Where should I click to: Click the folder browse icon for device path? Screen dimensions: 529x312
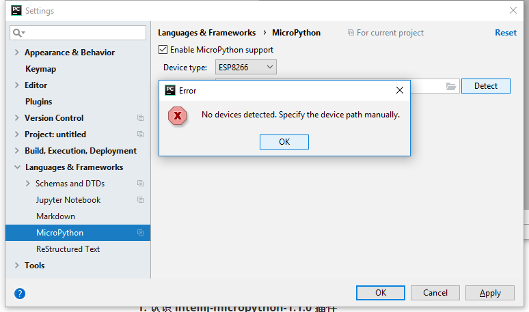coord(450,86)
